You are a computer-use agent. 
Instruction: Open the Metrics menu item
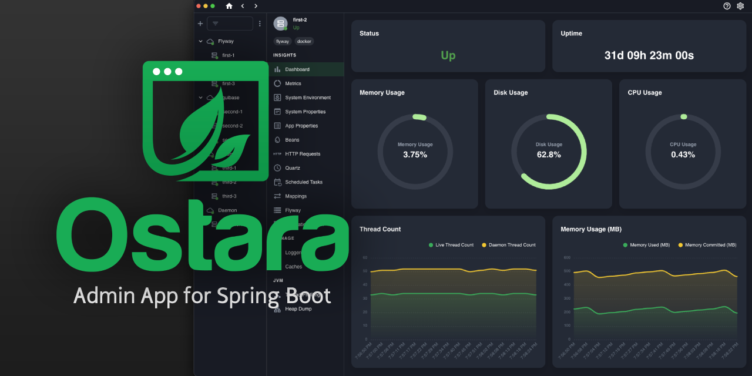293,83
